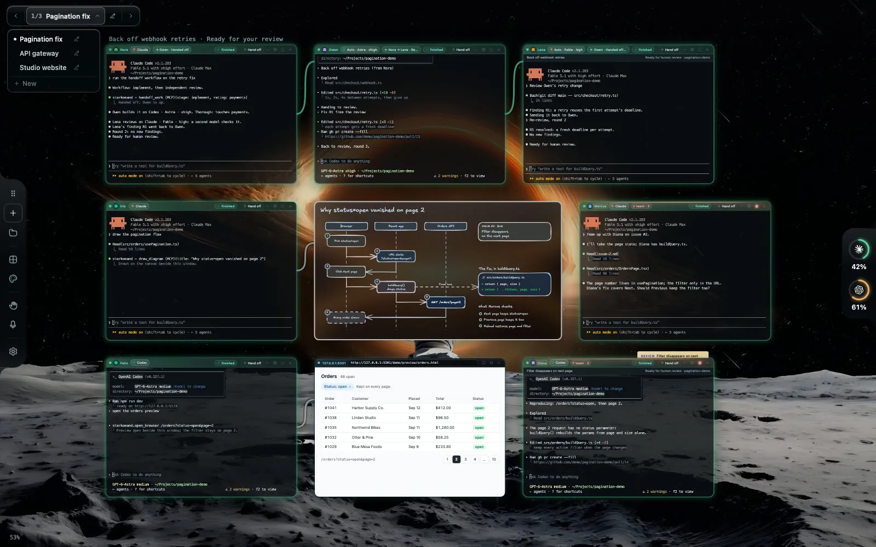Screen dimensions: 876x547
Task: Click the microphone icon in the left sidebar
Action: pyautogui.click(x=13, y=324)
